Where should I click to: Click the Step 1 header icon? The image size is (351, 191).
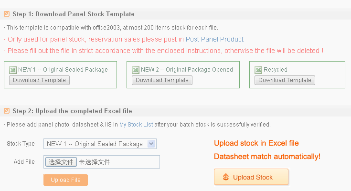pyautogui.click(x=7, y=14)
